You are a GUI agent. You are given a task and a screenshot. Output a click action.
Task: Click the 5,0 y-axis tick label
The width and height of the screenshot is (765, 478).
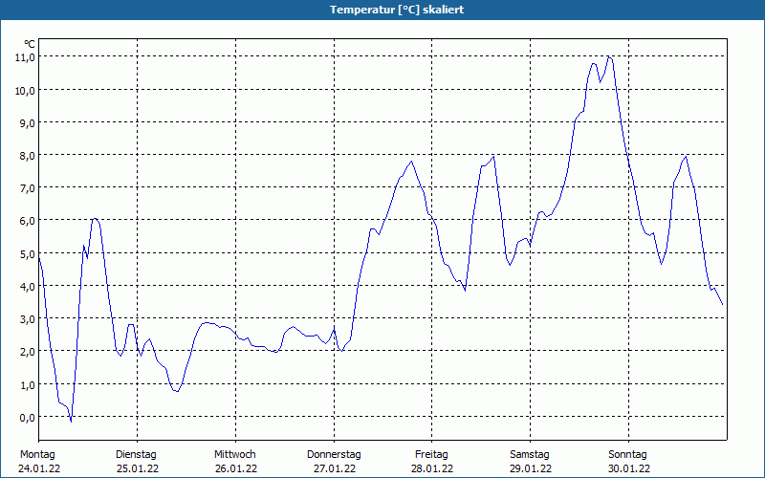[25, 253]
